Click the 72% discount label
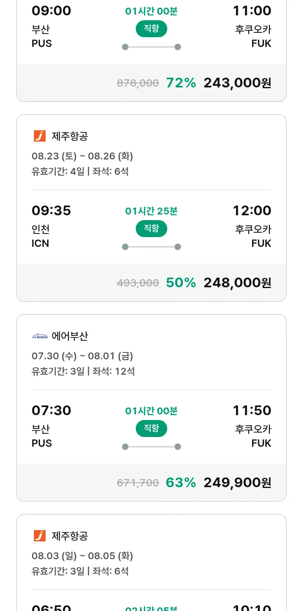This screenshot has height=611, width=303. click(x=181, y=83)
